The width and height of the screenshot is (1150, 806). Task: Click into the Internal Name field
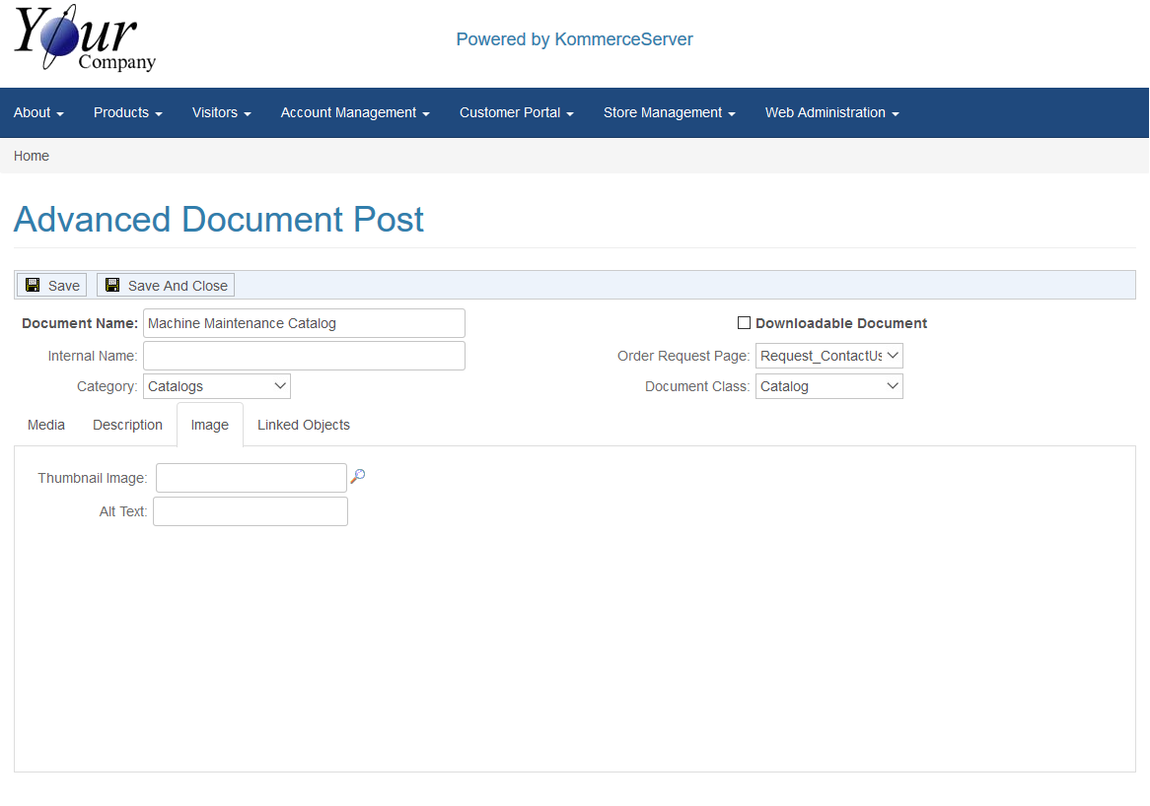[304, 356]
